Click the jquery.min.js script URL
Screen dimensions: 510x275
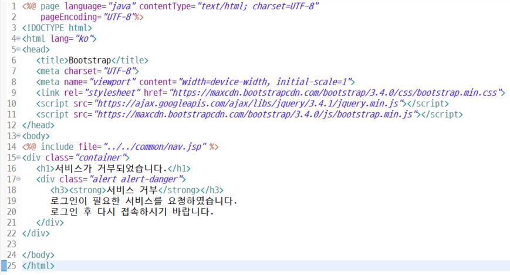[x=248, y=103]
